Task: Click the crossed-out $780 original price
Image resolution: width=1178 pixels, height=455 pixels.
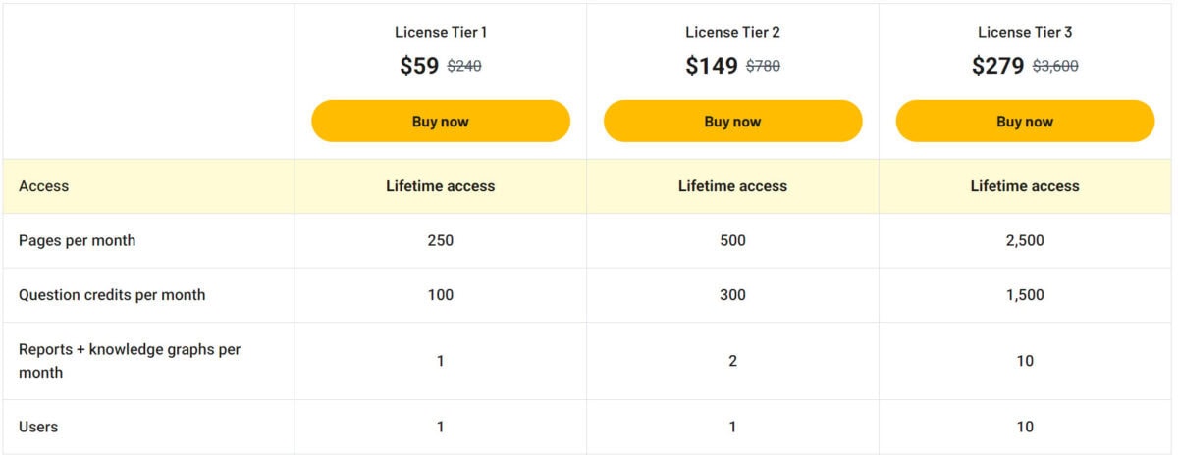Action: (x=764, y=67)
